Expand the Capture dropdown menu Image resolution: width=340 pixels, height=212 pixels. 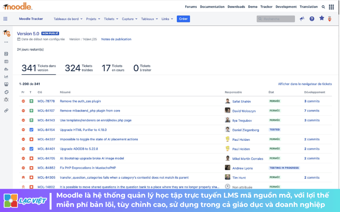pyautogui.click(x=130, y=19)
